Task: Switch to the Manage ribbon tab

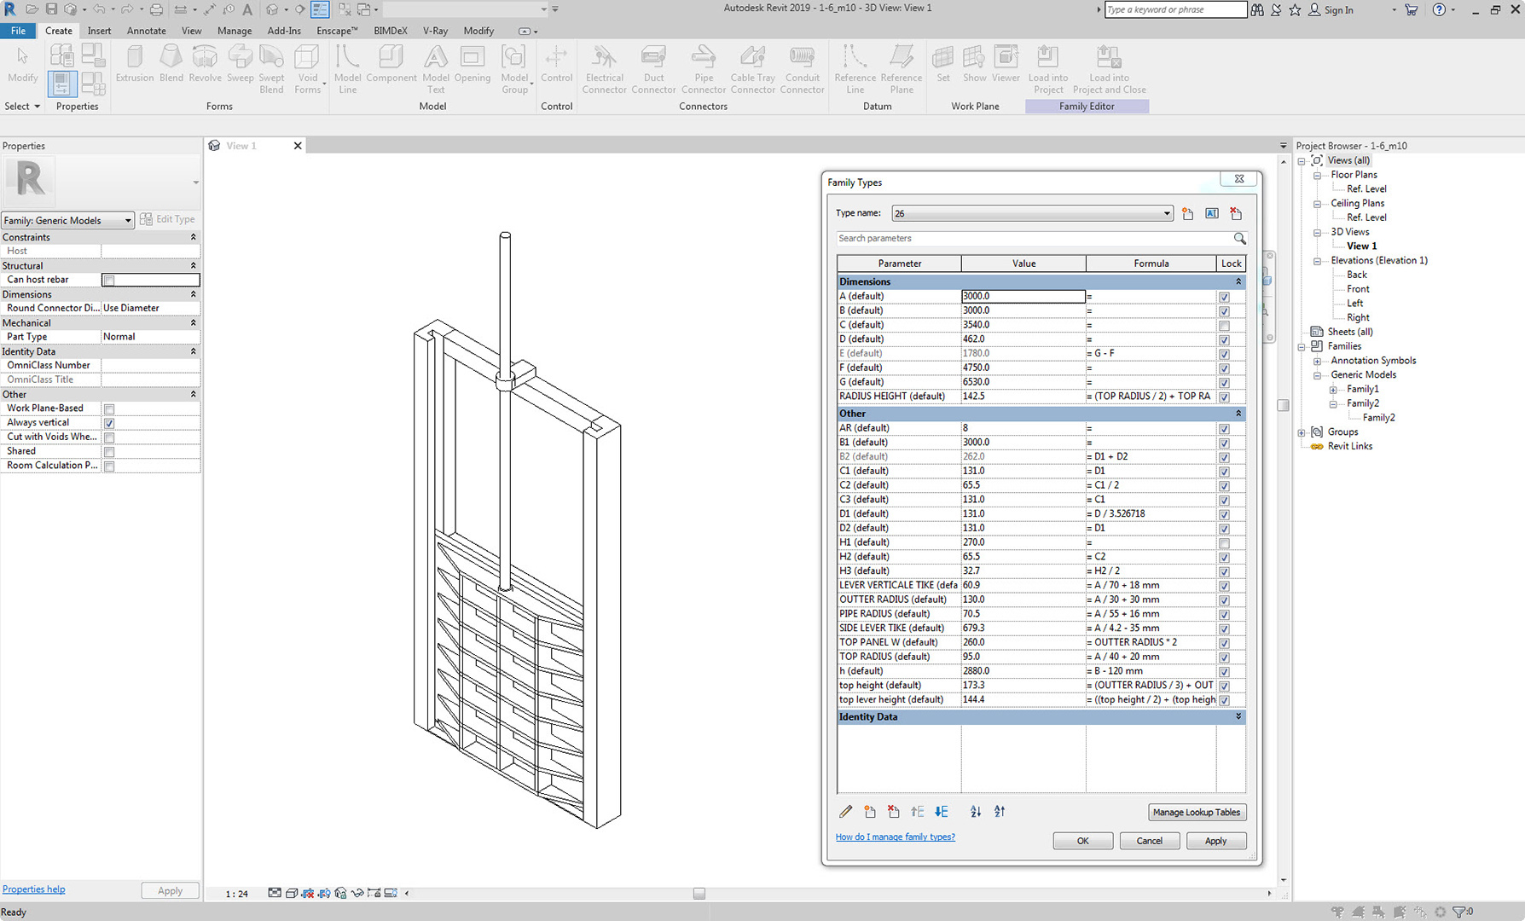Action: pyautogui.click(x=234, y=31)
